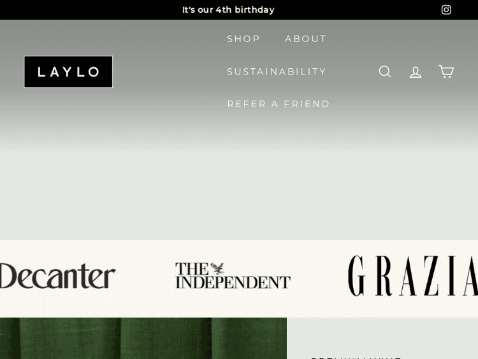Open the Shop menu
Screen dimensions: 478x359
tap(243, 39)
